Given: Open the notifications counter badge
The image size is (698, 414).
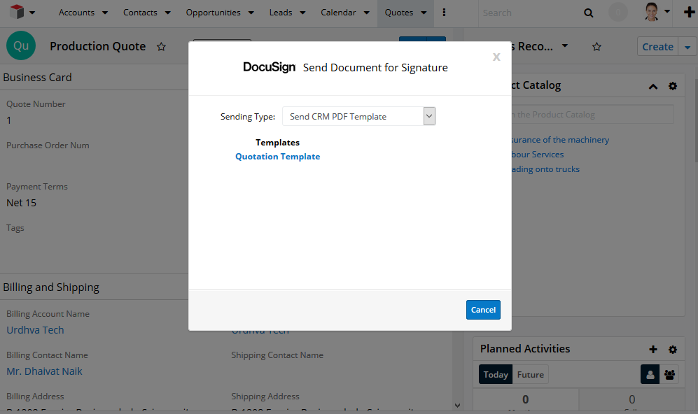Looking at the screenshot, I should click(618, 13).
